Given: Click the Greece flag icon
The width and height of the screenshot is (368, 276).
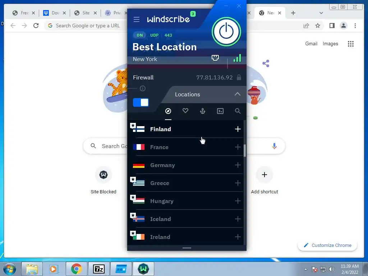Looking at the screenshot, I should (x=139, y=183).
